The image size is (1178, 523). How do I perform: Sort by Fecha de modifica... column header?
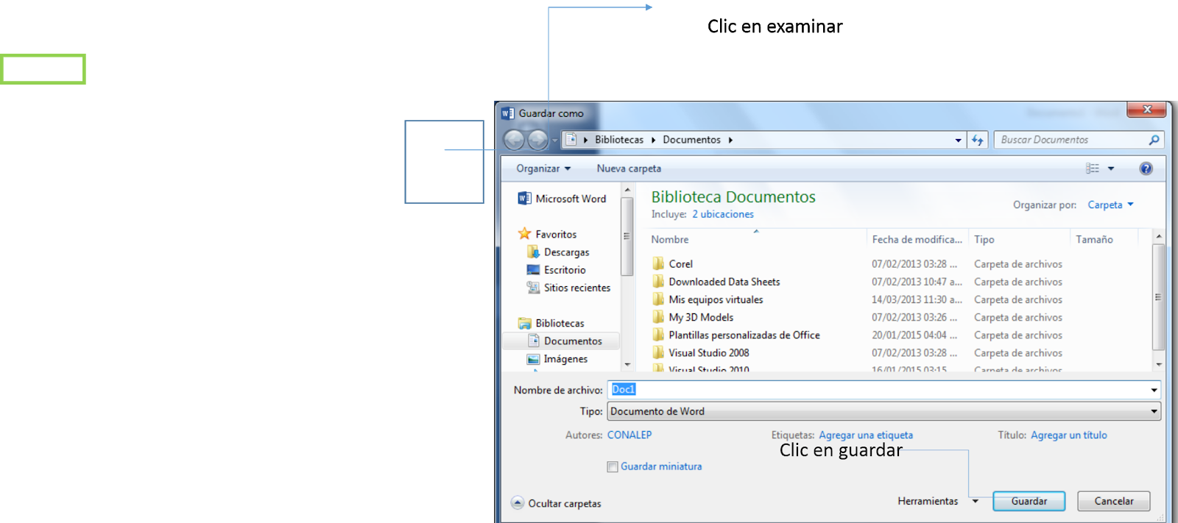tap(917, 239)
